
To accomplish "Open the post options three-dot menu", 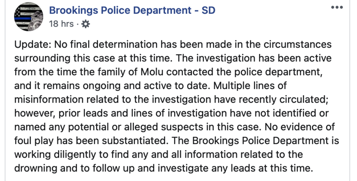I will coord(337,8).
